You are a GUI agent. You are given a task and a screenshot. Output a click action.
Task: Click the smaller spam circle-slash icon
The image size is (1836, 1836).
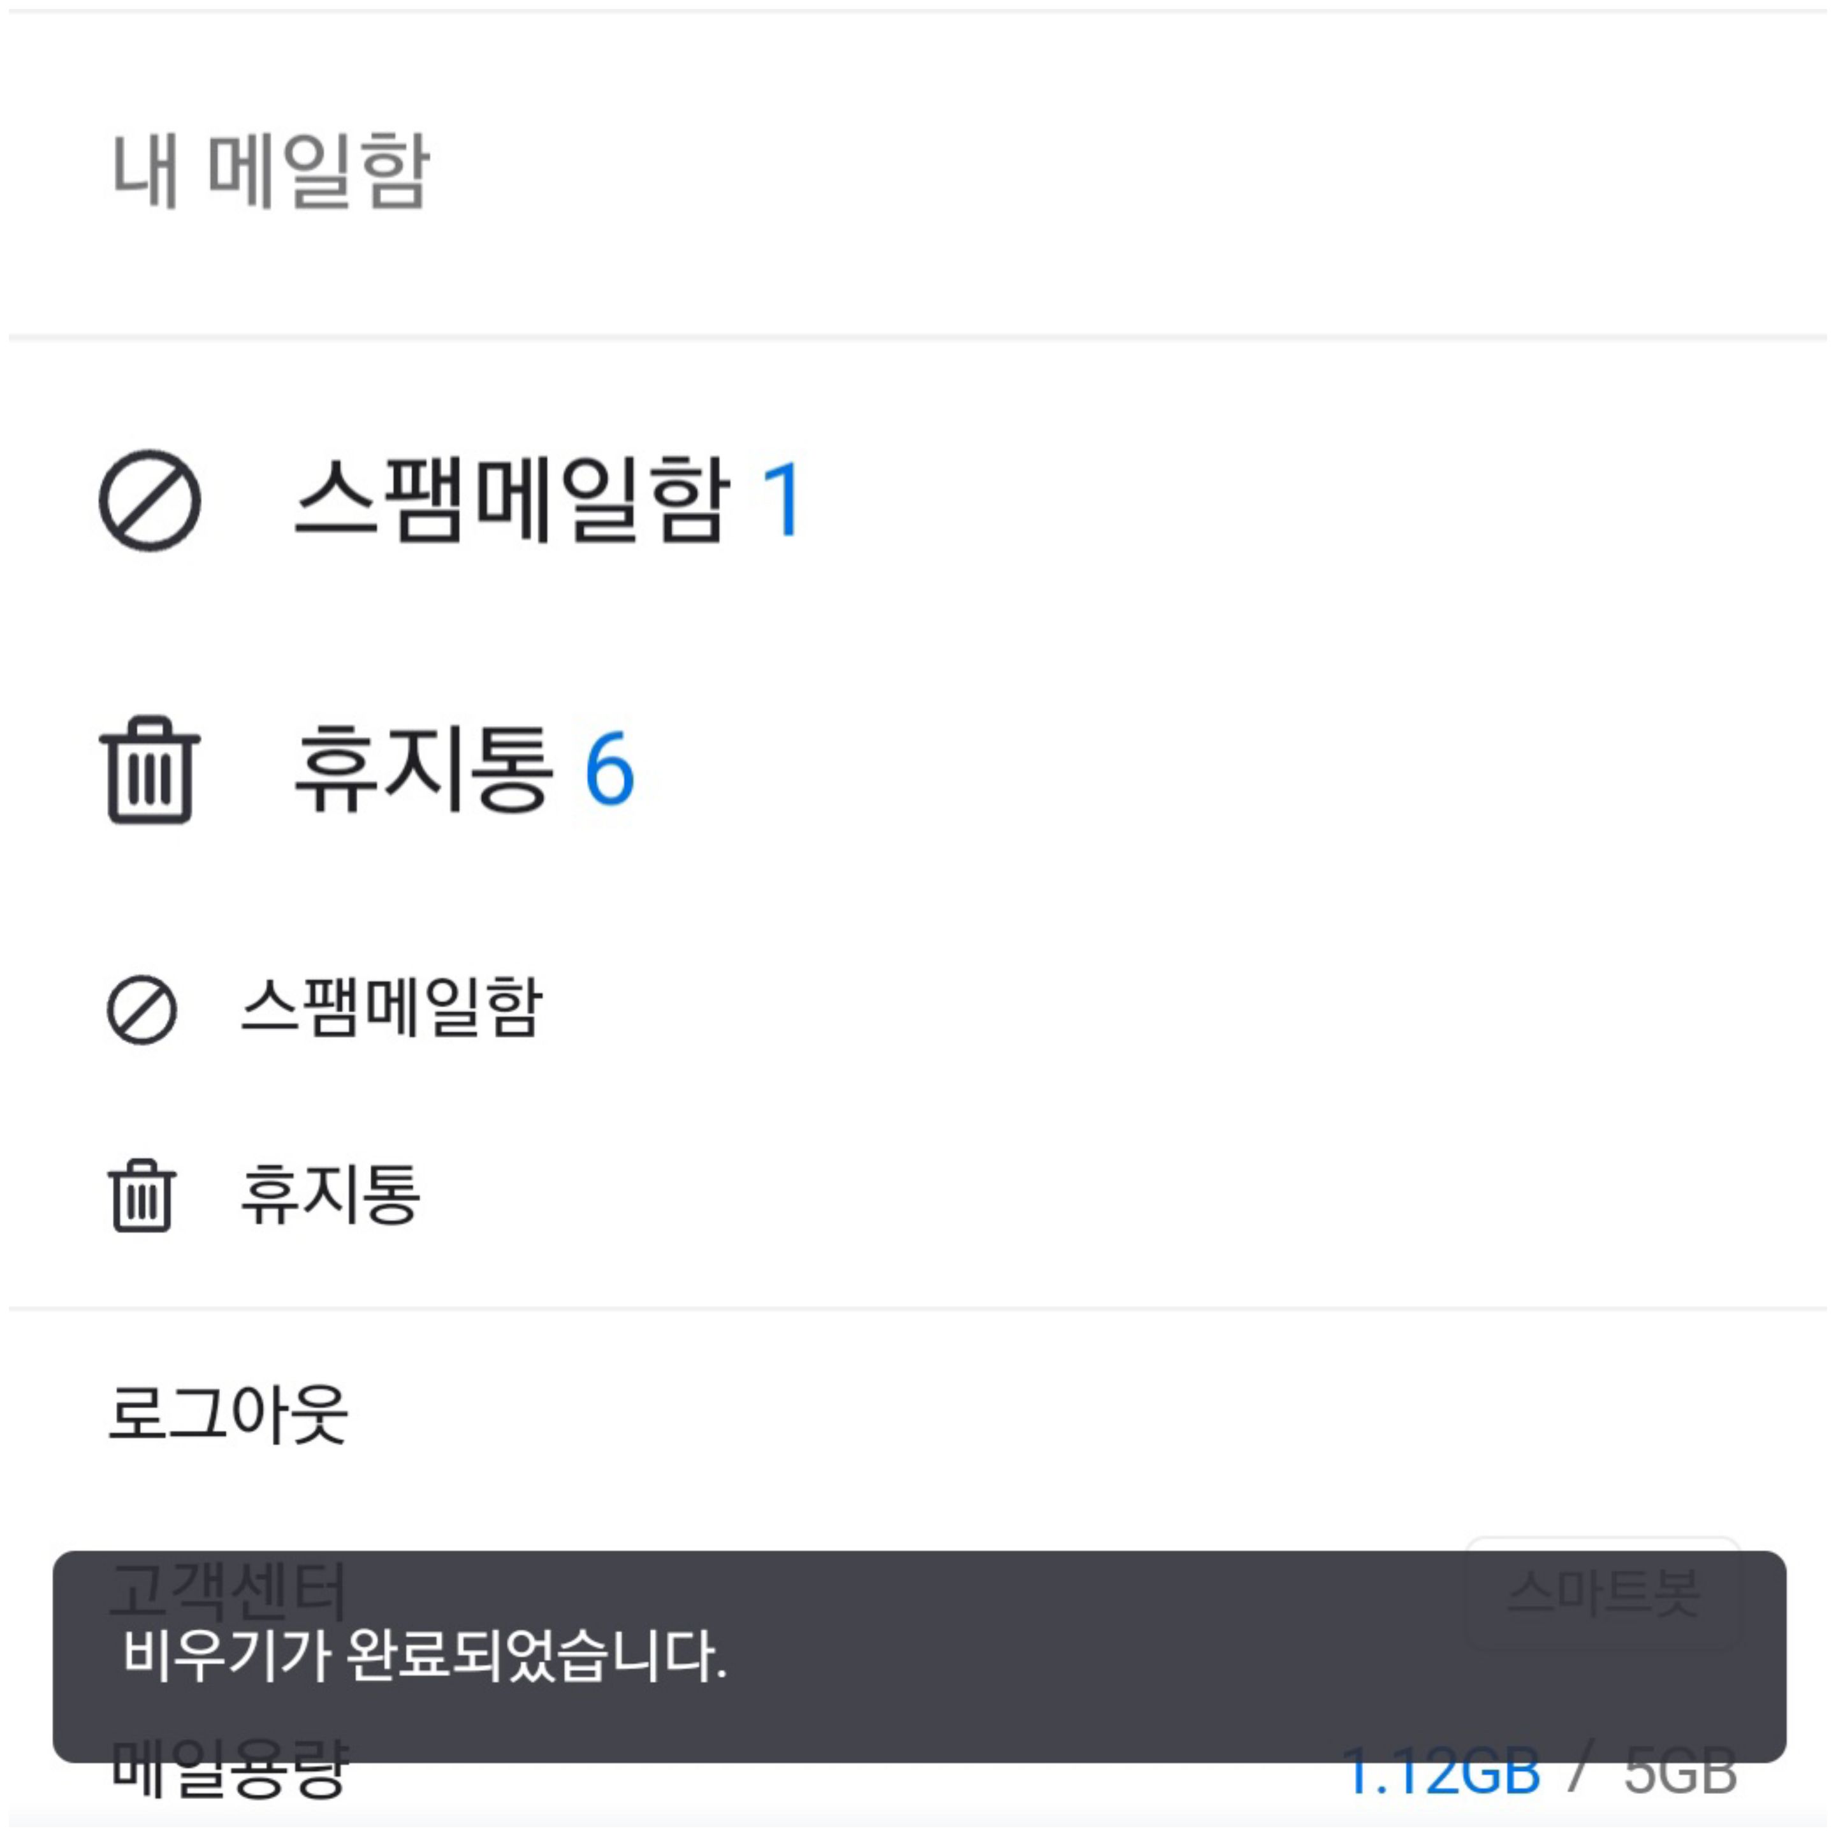pyautogui.click(x=142, y=1009)
